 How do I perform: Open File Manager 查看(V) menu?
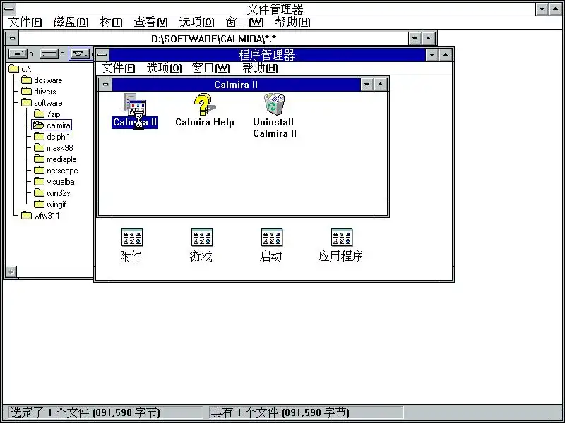point(150,23)
